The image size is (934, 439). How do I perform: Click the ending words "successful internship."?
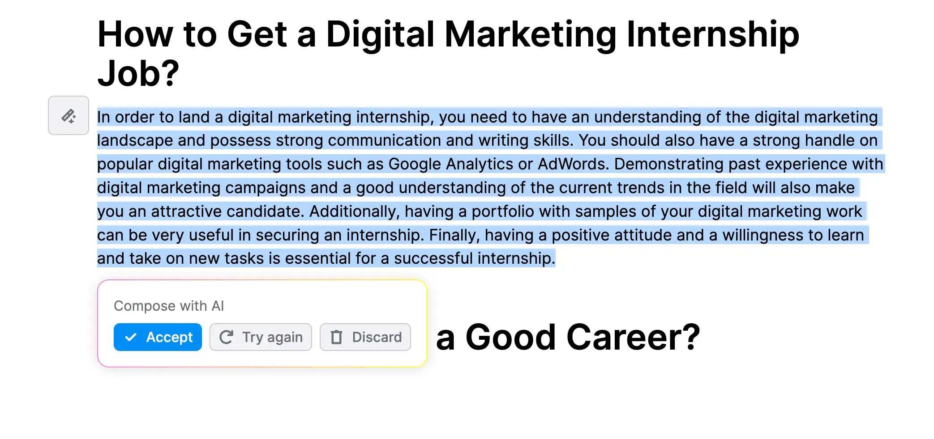(474, 258)
